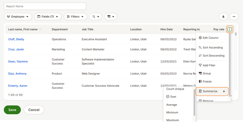Choose Minimum summary option
Screen dimensions: 243x122
172,112
